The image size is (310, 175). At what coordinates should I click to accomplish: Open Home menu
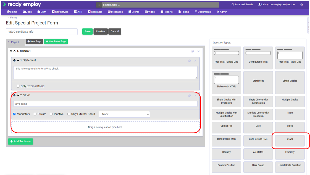[x=12, y=12]
